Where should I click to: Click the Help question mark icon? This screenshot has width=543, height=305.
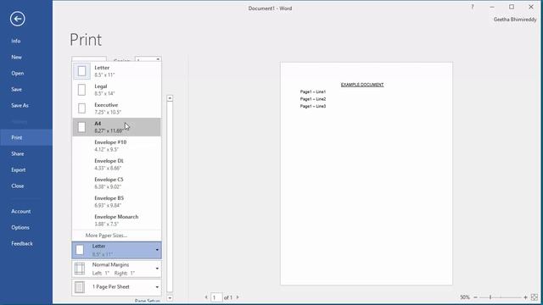click(x=473, y=7)
